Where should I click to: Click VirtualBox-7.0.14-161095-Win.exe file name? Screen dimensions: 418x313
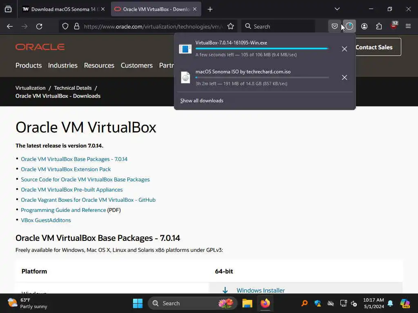coord(231,42)
